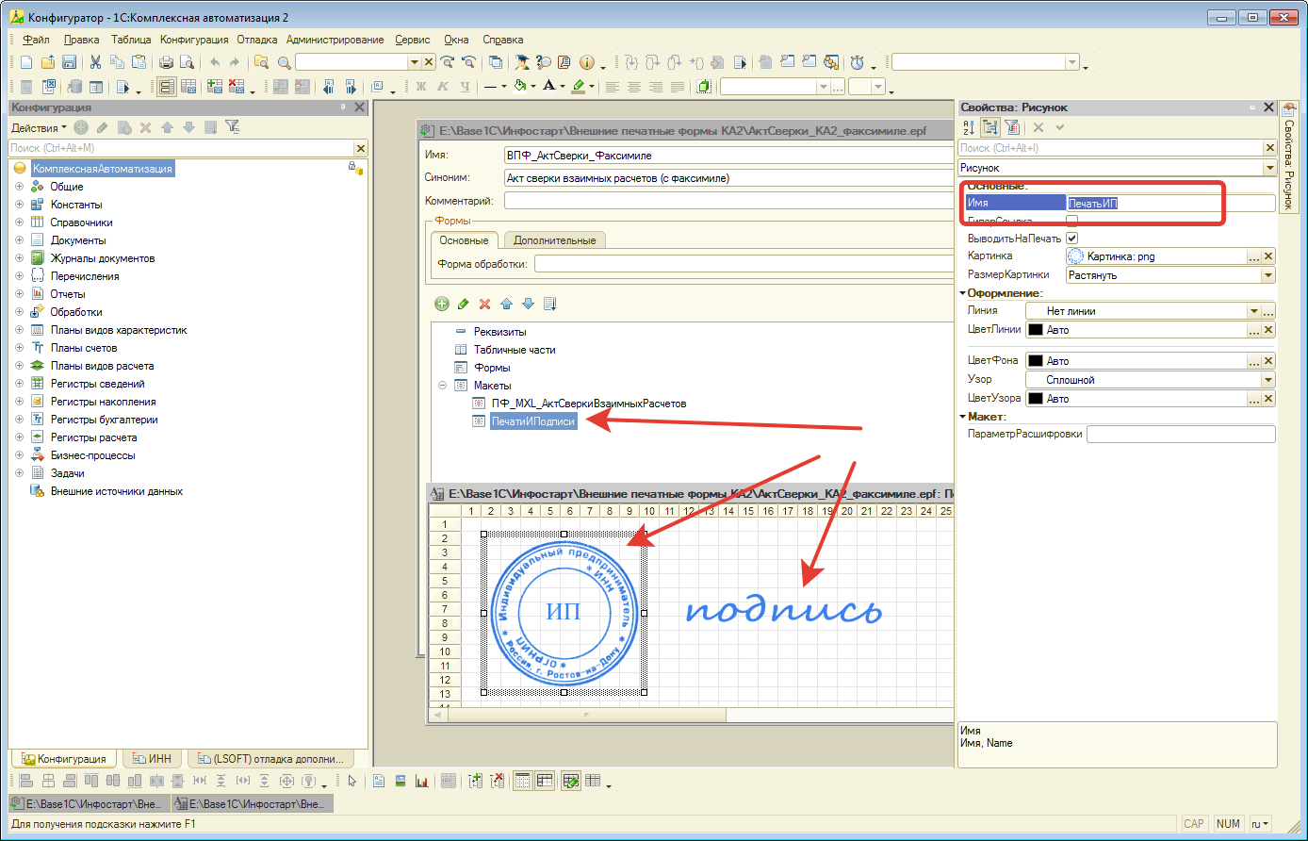Expand the Справочники tree node
This screenshot has width=1308, height=841.
point(19,223)
